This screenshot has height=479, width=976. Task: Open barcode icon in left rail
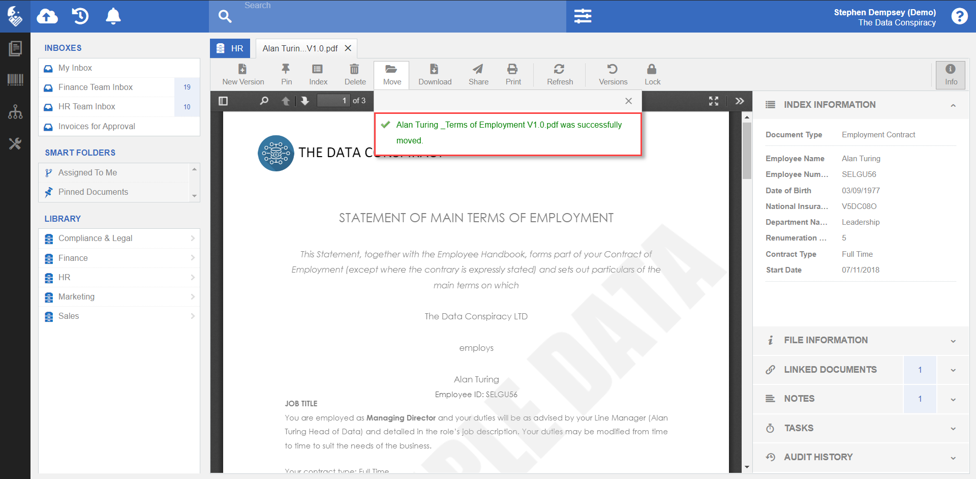[15, 80]
